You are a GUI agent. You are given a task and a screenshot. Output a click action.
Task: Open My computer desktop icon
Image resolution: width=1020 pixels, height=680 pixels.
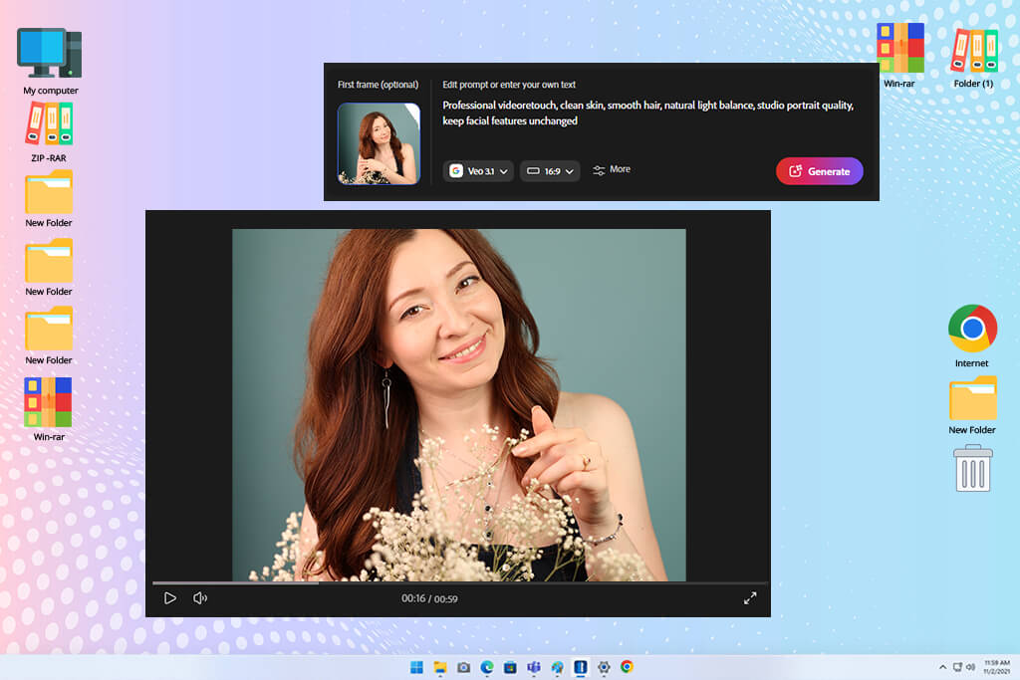coord(50,62)
